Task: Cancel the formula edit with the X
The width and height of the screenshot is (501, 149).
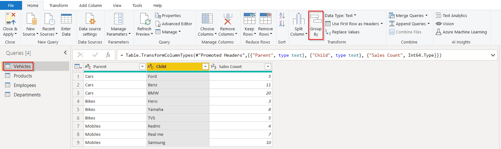Action: pos(81,55)
